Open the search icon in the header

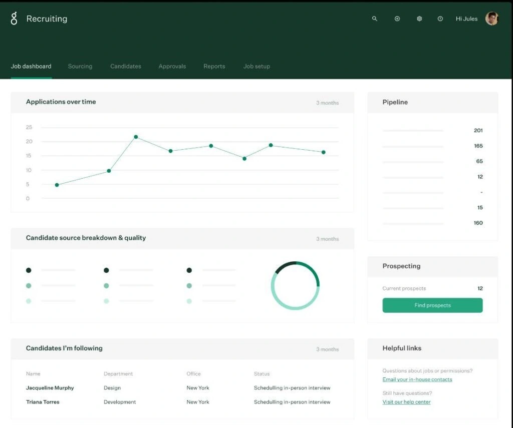coord(374,19)
